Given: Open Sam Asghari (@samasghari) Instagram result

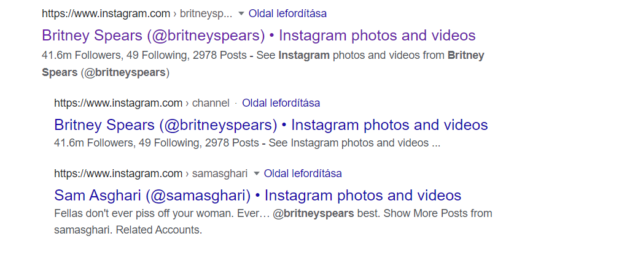Looking at the screenshot, I should click(257, 196).
